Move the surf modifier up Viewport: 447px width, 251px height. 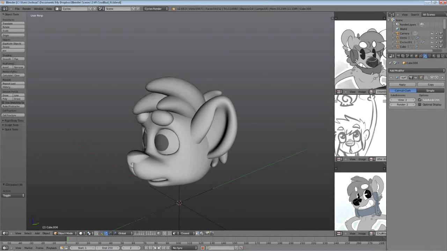(432, 77)
